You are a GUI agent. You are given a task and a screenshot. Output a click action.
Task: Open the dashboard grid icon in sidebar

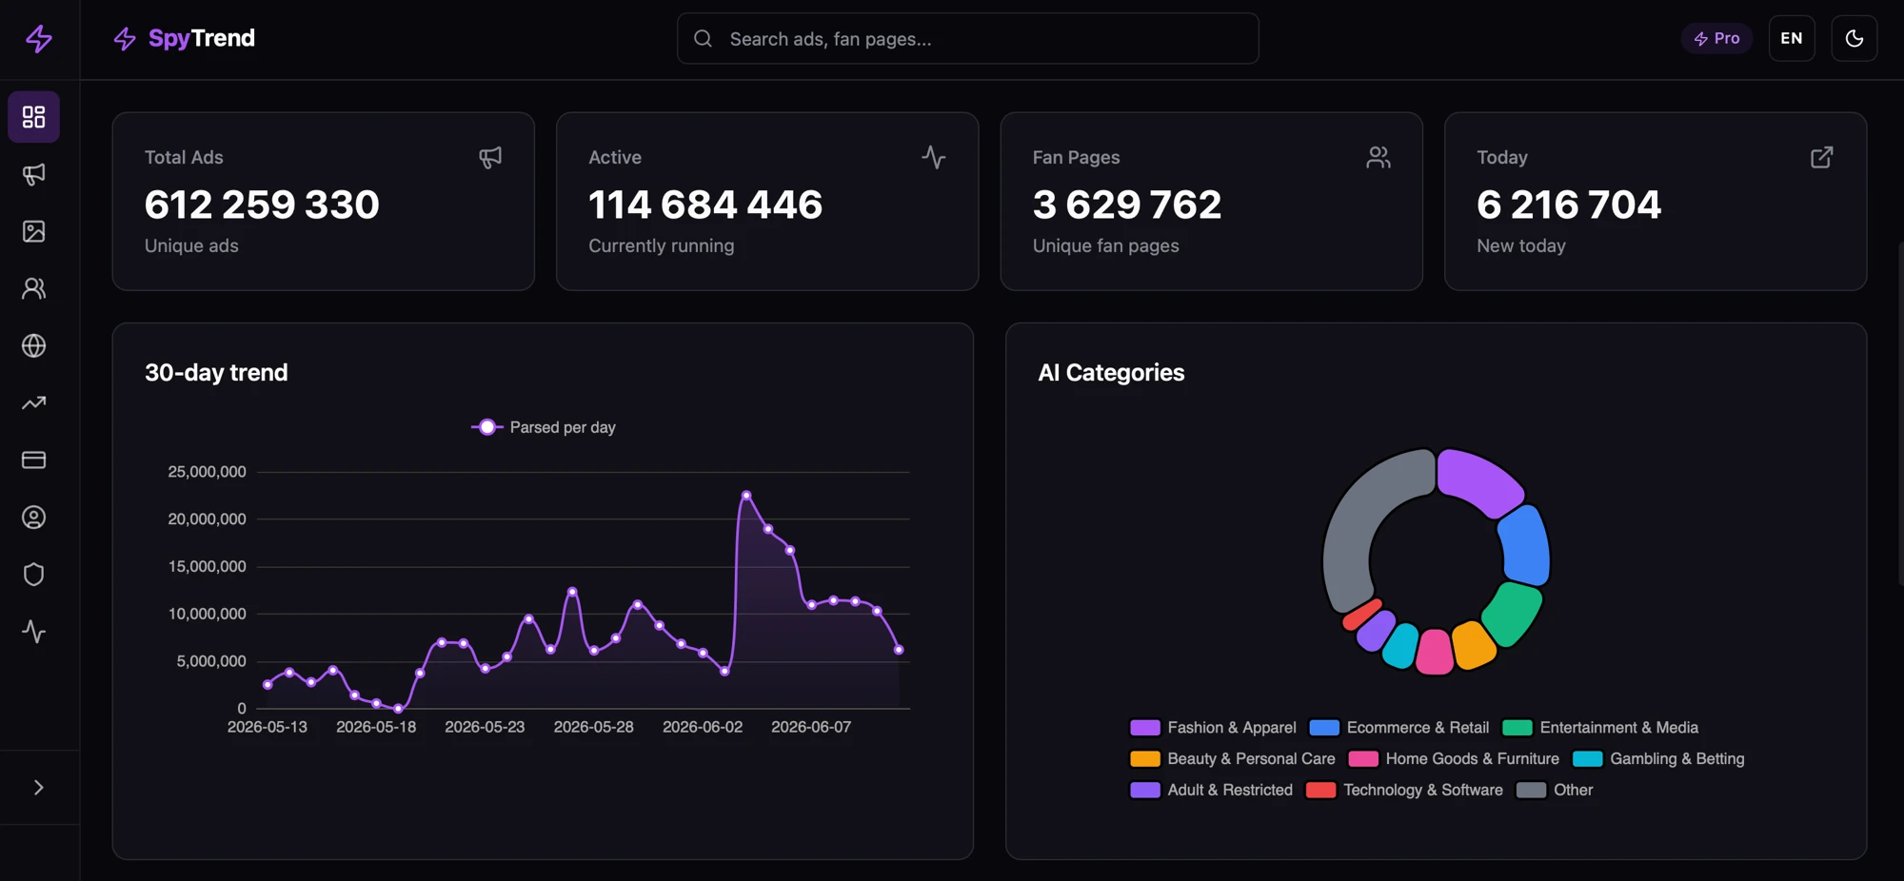point(33,117)
